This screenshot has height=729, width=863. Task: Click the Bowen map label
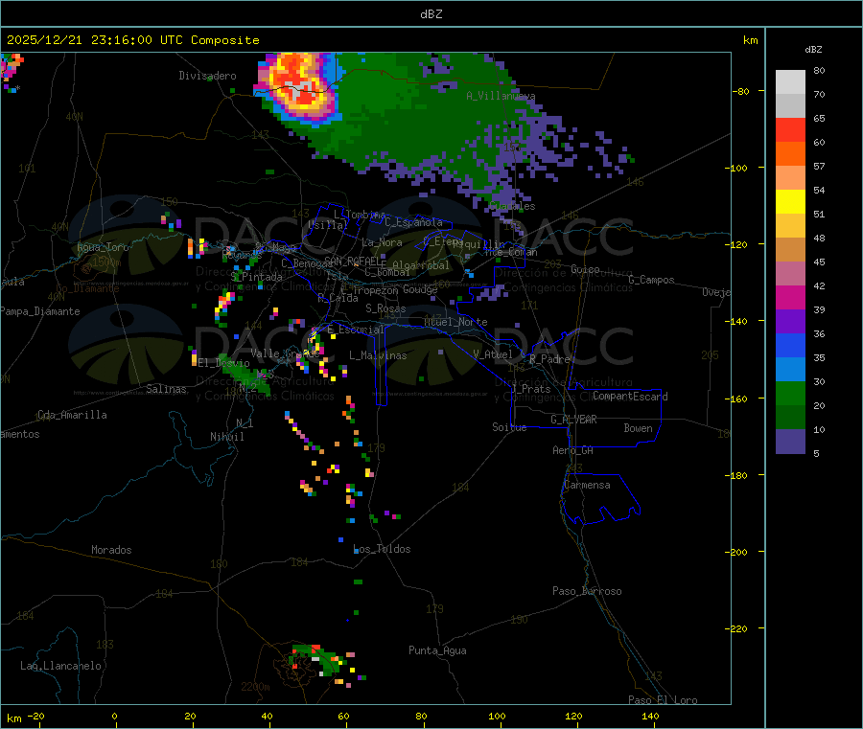coord(638,428)
